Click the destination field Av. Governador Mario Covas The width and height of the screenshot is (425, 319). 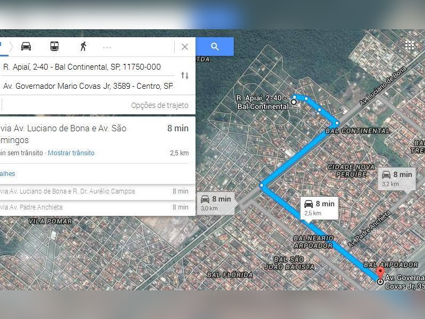pyautogui.click(x=87, y=86)
